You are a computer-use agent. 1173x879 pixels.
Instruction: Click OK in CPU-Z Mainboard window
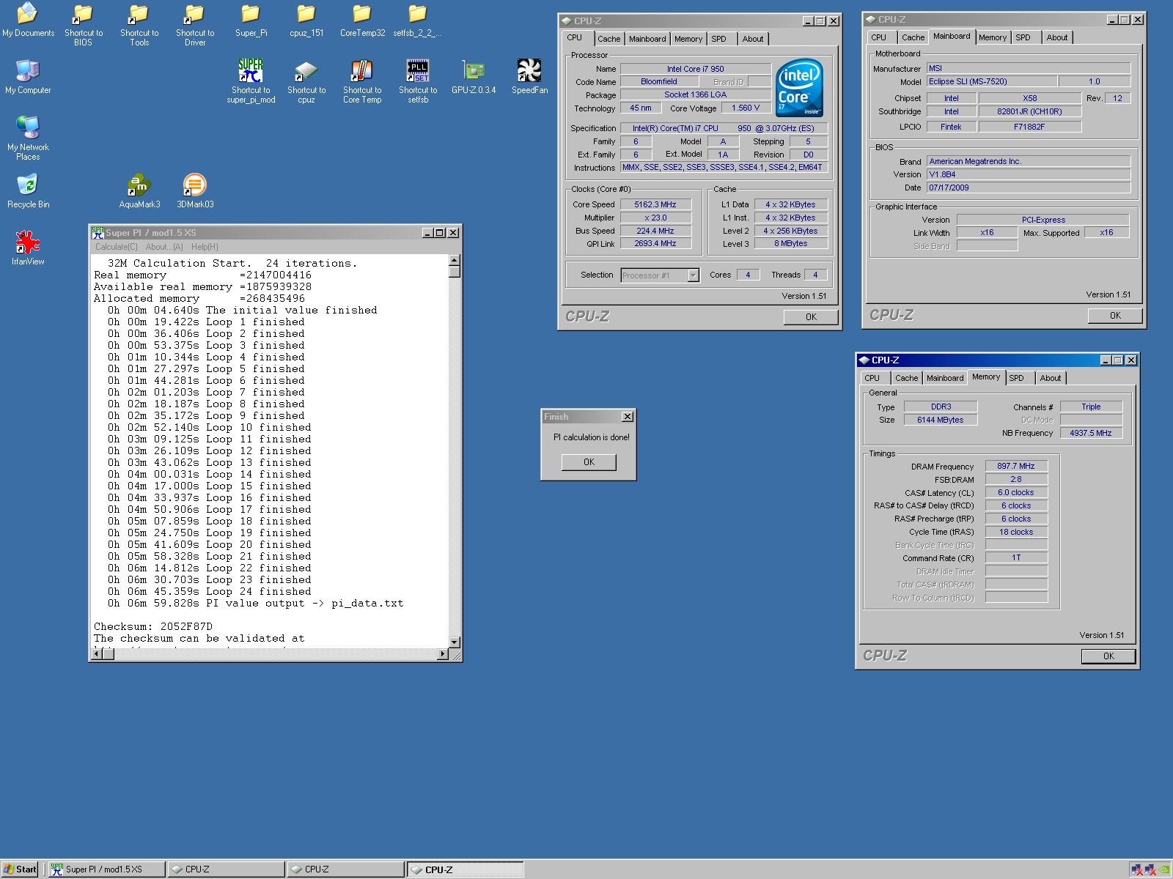point(1115,316)
